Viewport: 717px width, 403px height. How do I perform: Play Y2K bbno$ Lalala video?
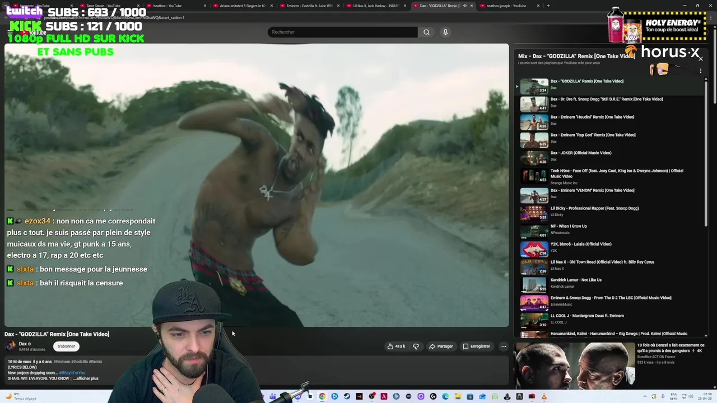point(609,249)
